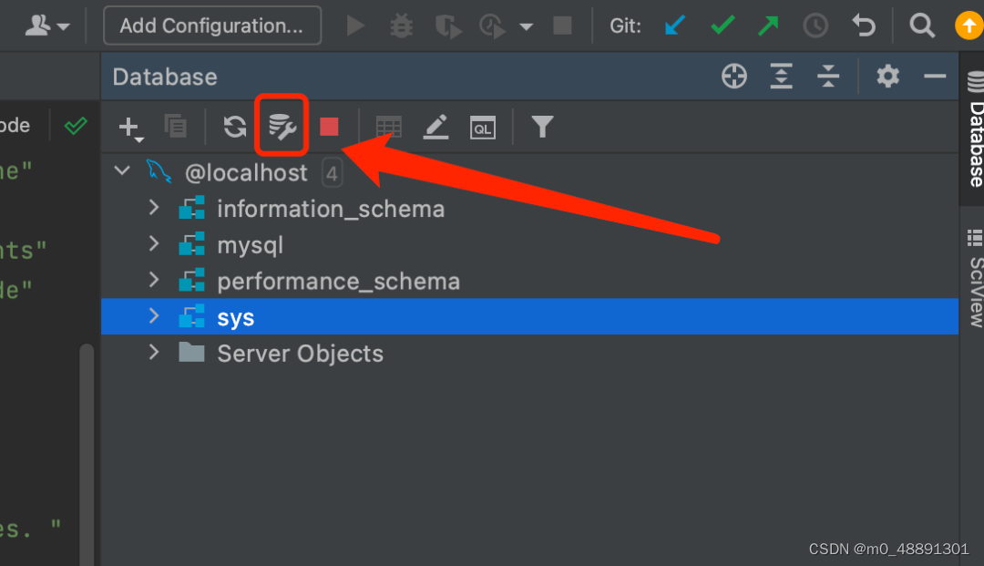Open Data Source Properties wrench icon
Viewport: 984px width, 566px height.
click(x=282, y=126)
